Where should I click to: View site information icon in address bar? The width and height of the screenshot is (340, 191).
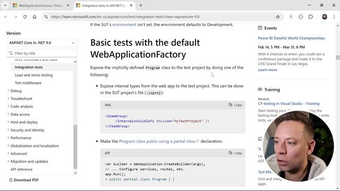[46, 16]
